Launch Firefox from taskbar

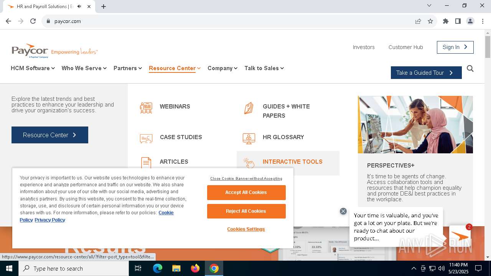click(195, 268)
